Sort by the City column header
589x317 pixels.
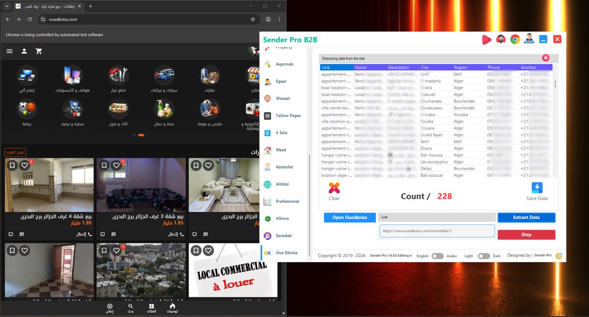[436, 67]
